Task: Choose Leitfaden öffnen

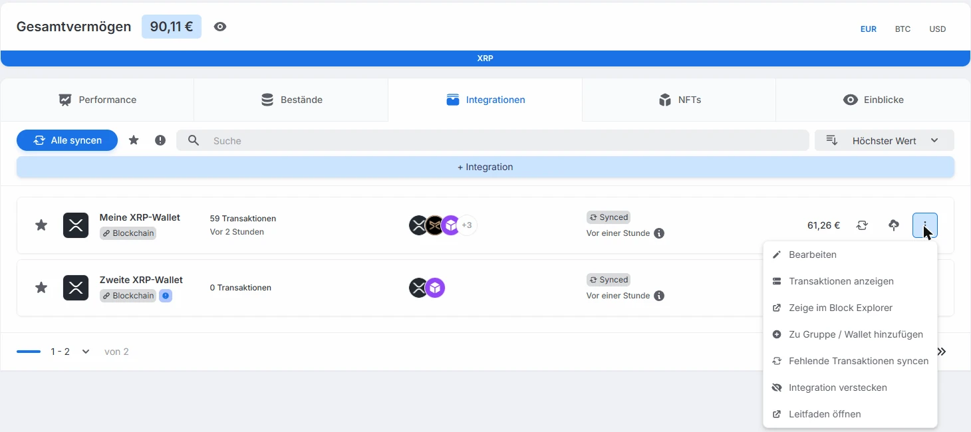Action: coord(850,414)
